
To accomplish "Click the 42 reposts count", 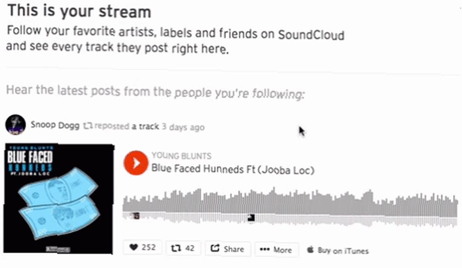I will pos(190,248).
